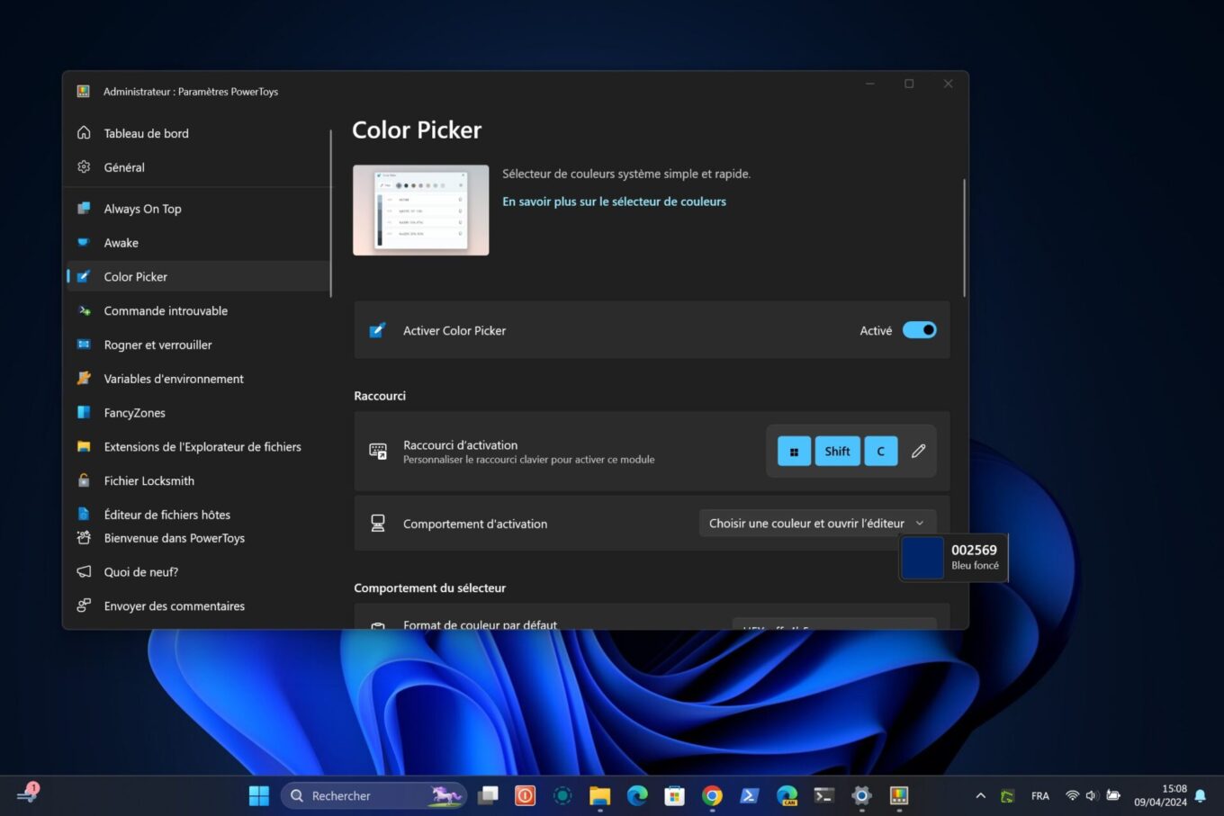
Task: Click the Shift key shortcut button
Action: (837, 451)
